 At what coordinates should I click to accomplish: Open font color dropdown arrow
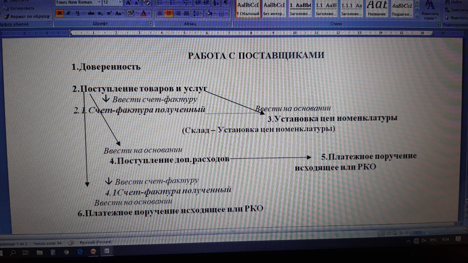click(149, 14)
